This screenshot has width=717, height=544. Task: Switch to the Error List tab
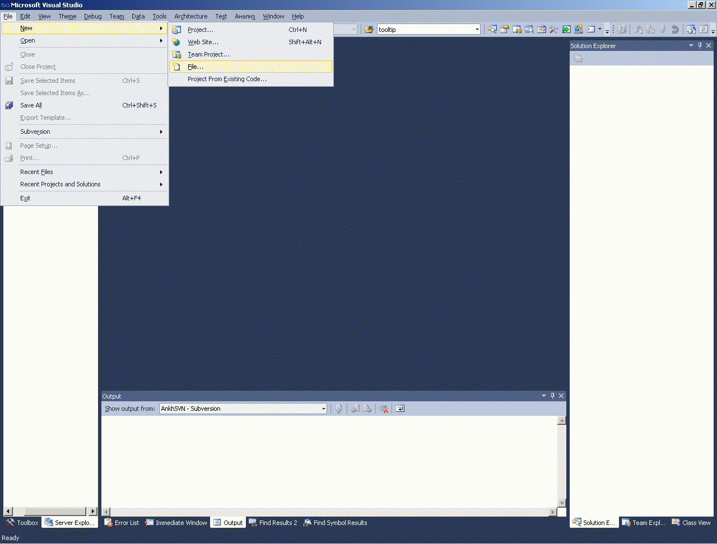(x=122, y=523)
